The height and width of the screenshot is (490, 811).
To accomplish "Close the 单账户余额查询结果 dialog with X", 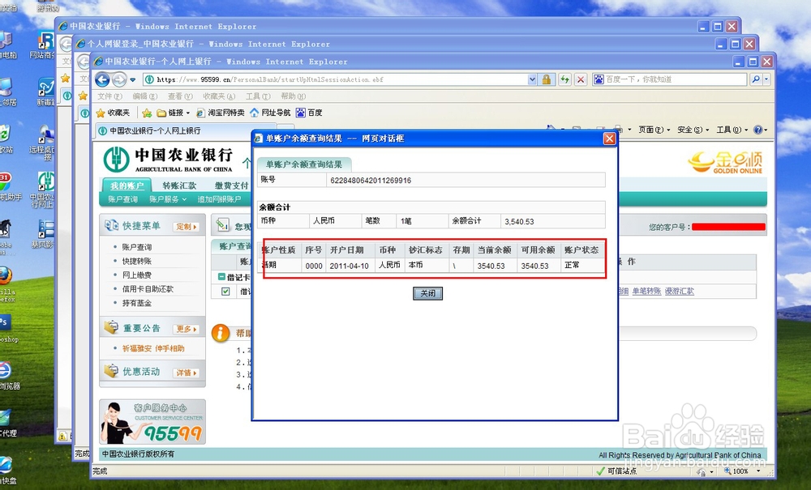I will tap(609, 138).
